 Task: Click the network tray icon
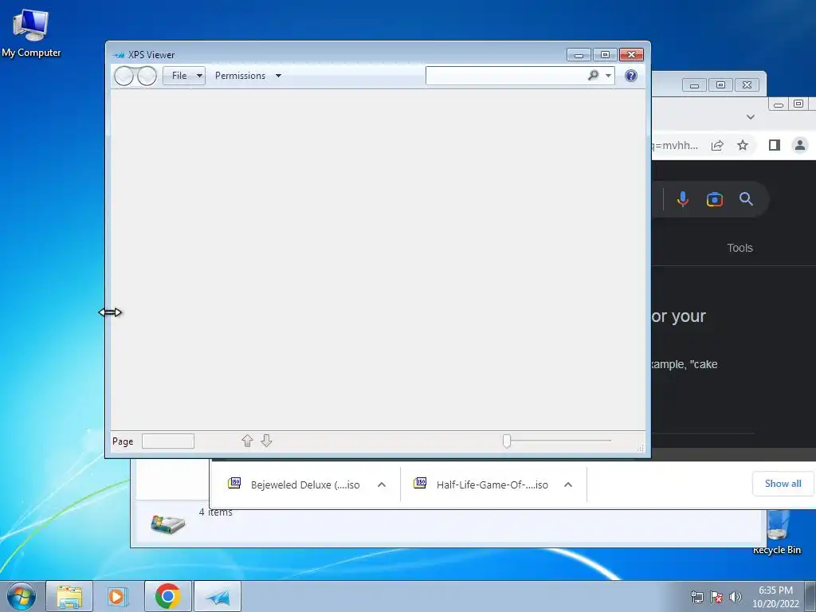point(696,598)
